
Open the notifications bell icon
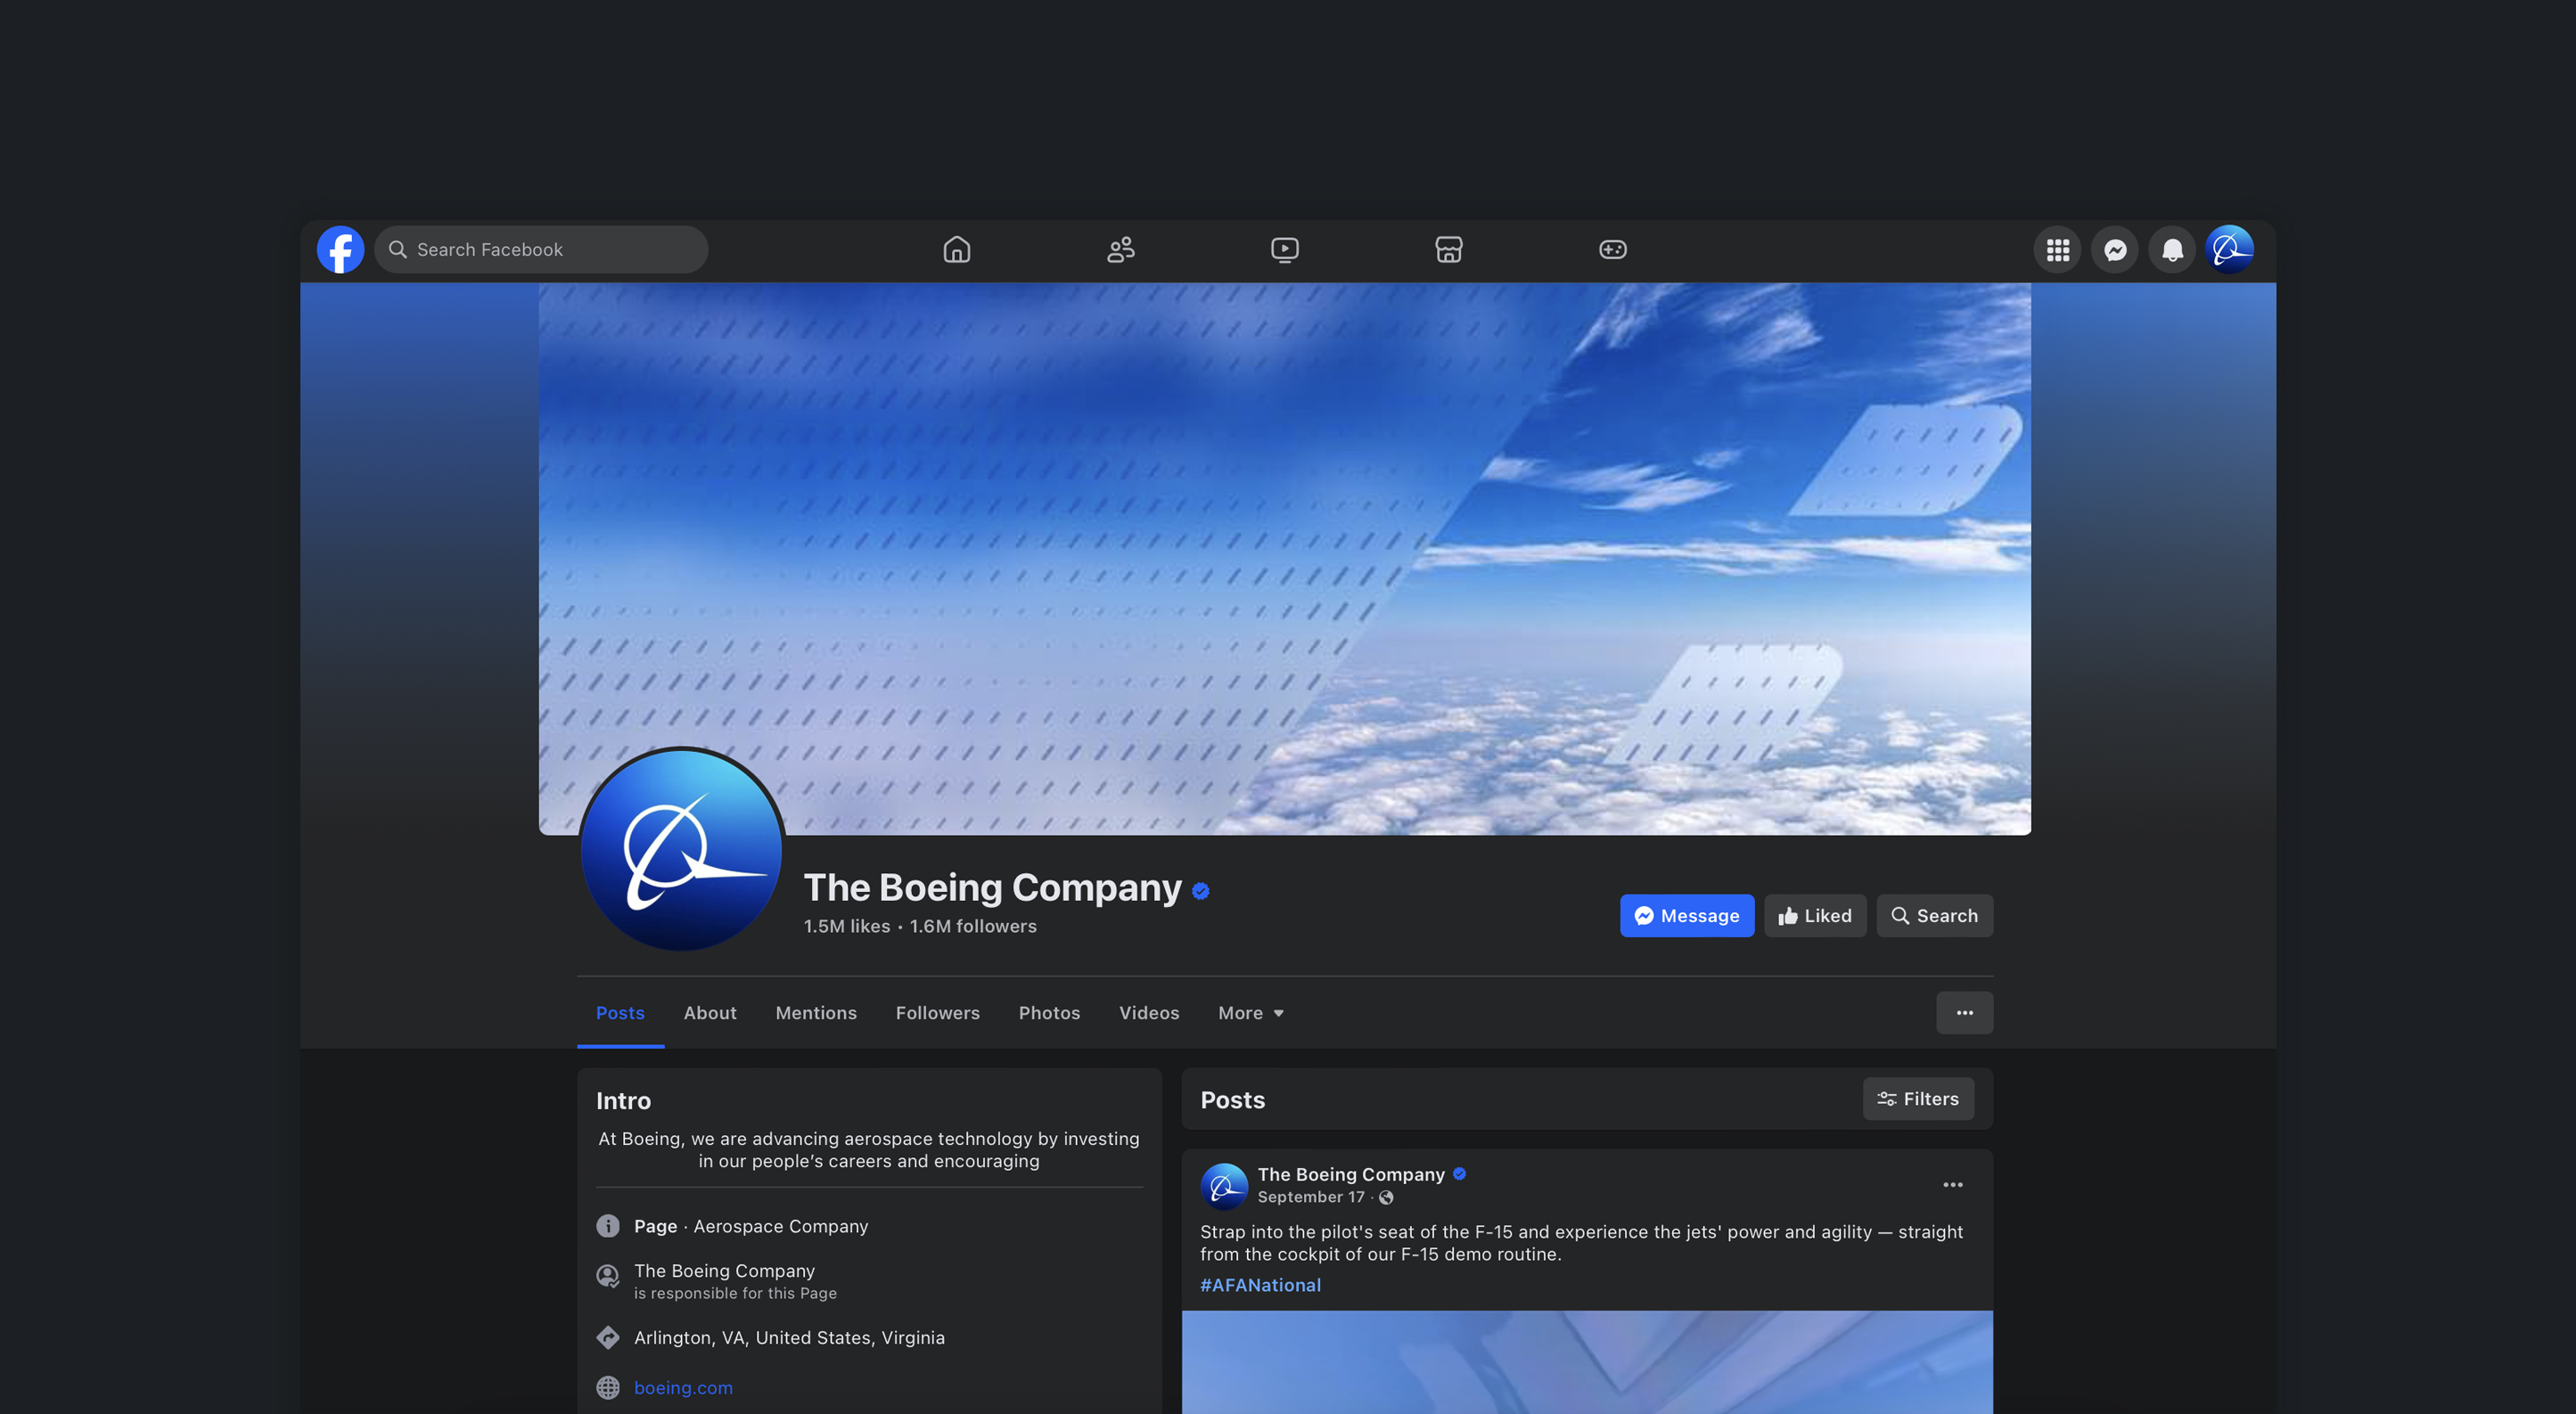(2172, 249)
